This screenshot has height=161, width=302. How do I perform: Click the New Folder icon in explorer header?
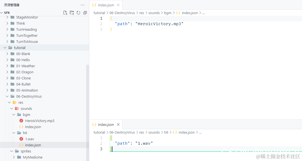(x=72, y=13)
